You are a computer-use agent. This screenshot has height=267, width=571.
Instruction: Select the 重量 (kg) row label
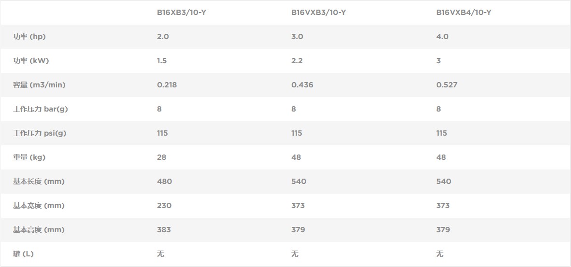(x=29, y=157)
